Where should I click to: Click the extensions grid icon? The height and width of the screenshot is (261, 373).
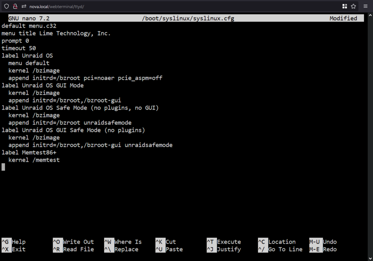344,6
